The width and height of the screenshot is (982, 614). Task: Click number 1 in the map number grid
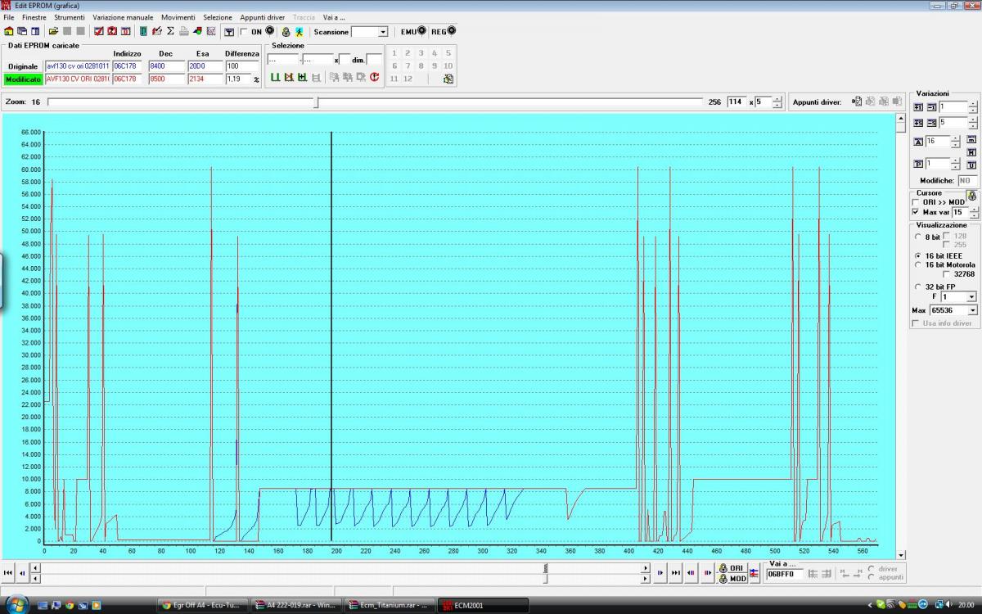pos(394,53)
